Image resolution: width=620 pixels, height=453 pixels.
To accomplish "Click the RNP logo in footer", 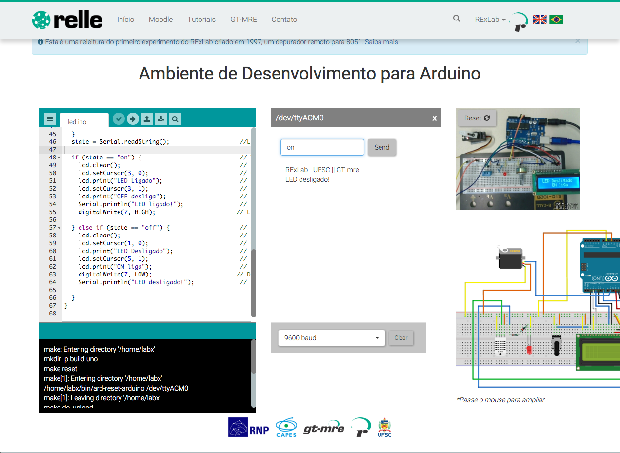I will click(248, 427).
